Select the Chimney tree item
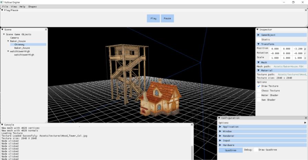The width and height of the screenshot is (308, 160). (28, 45)
